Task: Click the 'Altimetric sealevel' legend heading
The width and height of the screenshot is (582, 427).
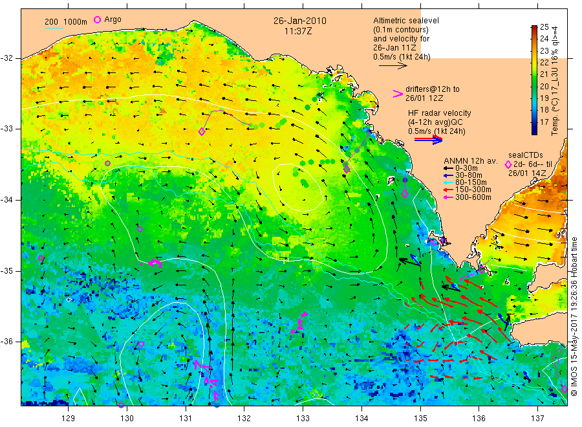Action: click(406, 21)
